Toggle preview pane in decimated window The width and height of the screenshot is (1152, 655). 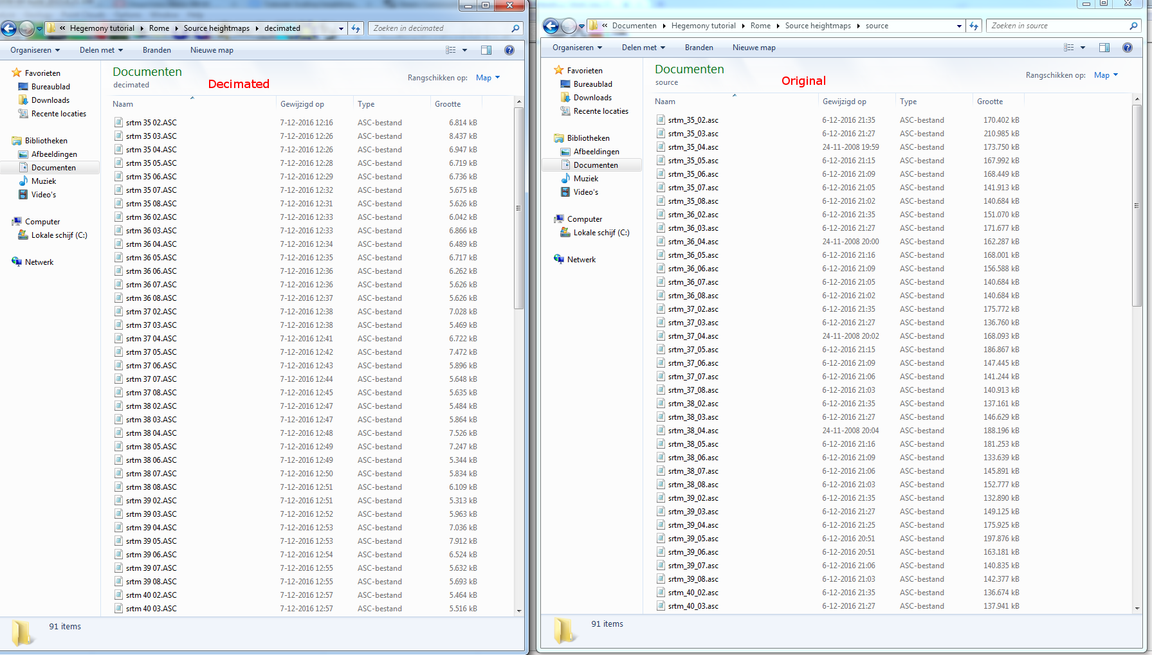486,50
